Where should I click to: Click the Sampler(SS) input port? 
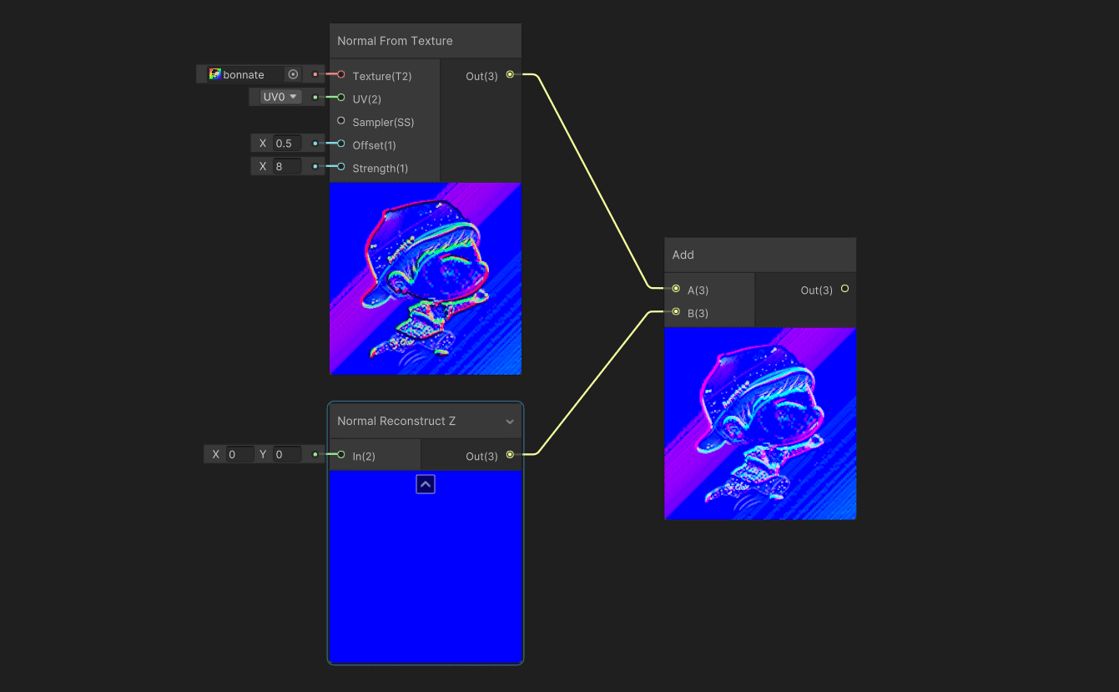tap(341, 121)
